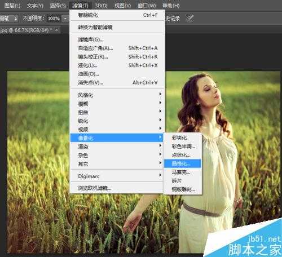Click the 不透明度 100% value field

point(54,19)
